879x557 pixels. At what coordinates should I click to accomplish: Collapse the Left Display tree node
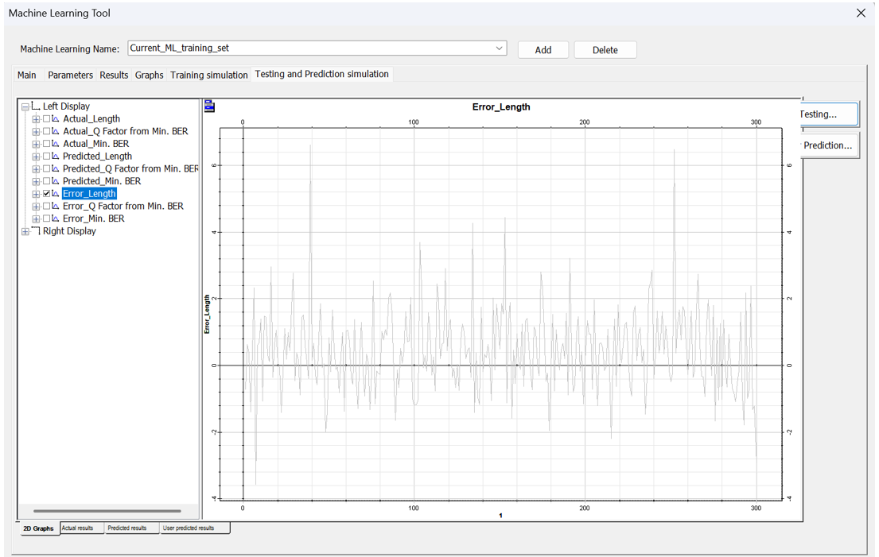pos(25,106)
